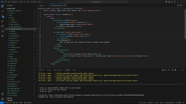This screenshot has width=186, height=104.
Task: Split the editor to the right
Action: pyautogui.click(x=181, y=5)
